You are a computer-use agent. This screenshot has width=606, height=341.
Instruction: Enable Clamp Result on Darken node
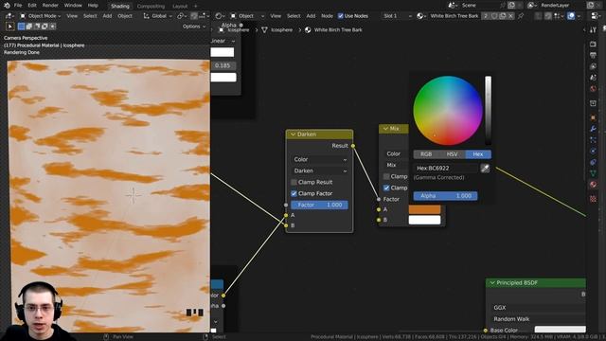(294, 182)
